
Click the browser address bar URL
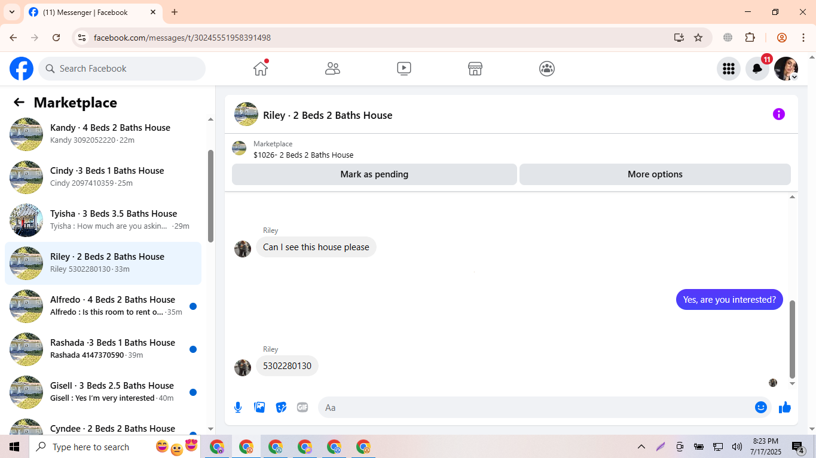point(182,38)
